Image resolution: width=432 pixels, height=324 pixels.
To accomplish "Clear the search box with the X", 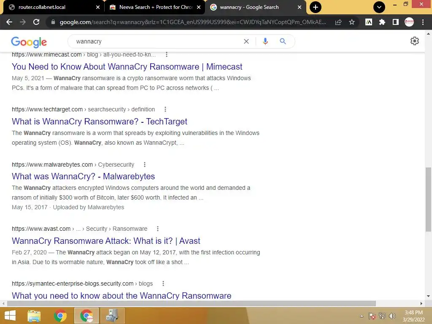I will pyautogui.click(x=246, y=41).
